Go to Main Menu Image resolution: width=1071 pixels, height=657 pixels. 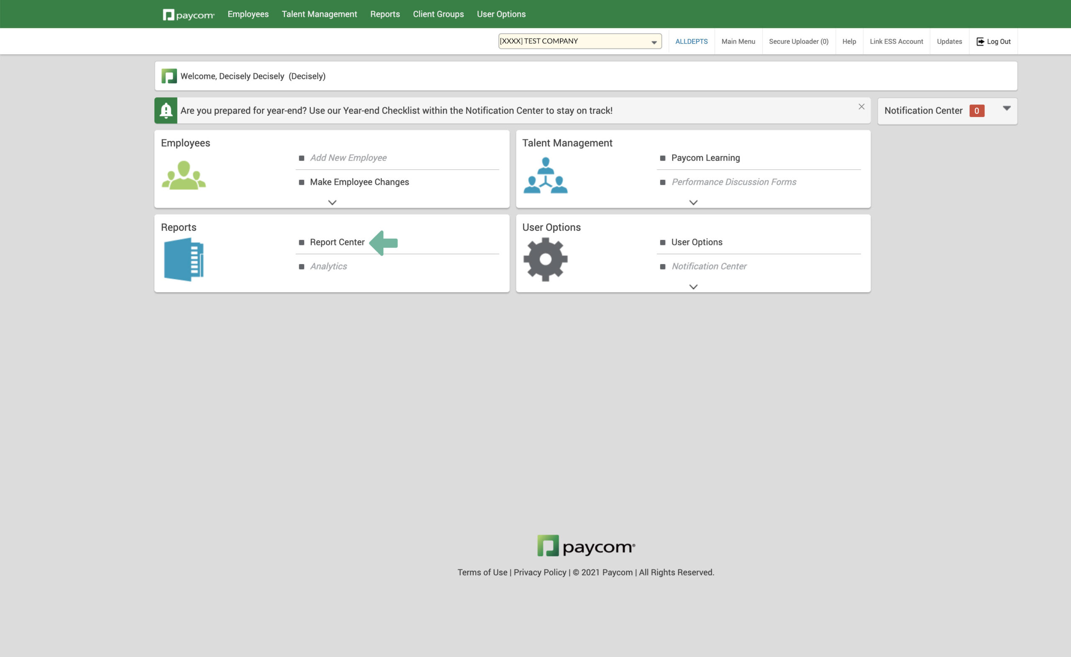738,41
